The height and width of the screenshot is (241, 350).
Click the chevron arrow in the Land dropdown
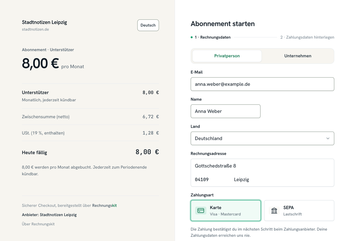(328, 138)
